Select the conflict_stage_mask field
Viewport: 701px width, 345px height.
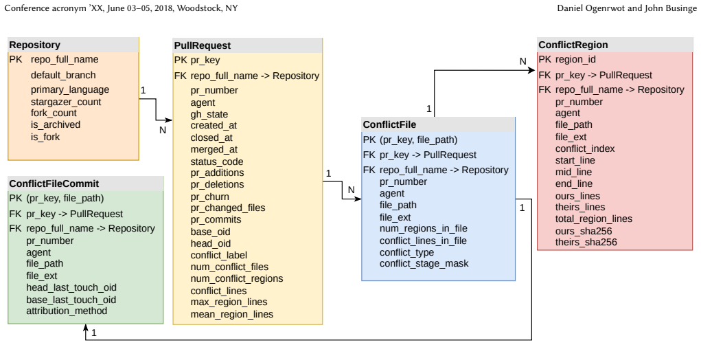[424, 263]
